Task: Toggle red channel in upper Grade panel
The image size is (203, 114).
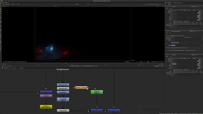Action: [181, 10]
